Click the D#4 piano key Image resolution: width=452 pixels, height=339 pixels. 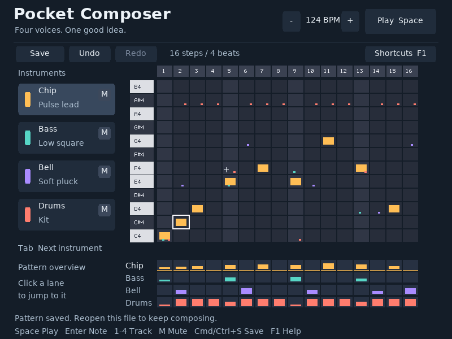[x=142, y=195]
